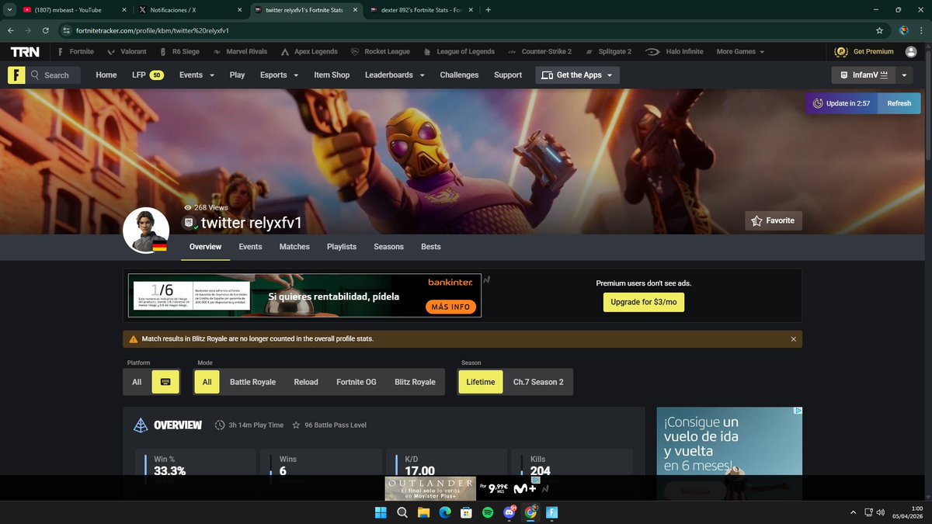Select the keyboard-mouse platform filter

[x=165, y=382]
